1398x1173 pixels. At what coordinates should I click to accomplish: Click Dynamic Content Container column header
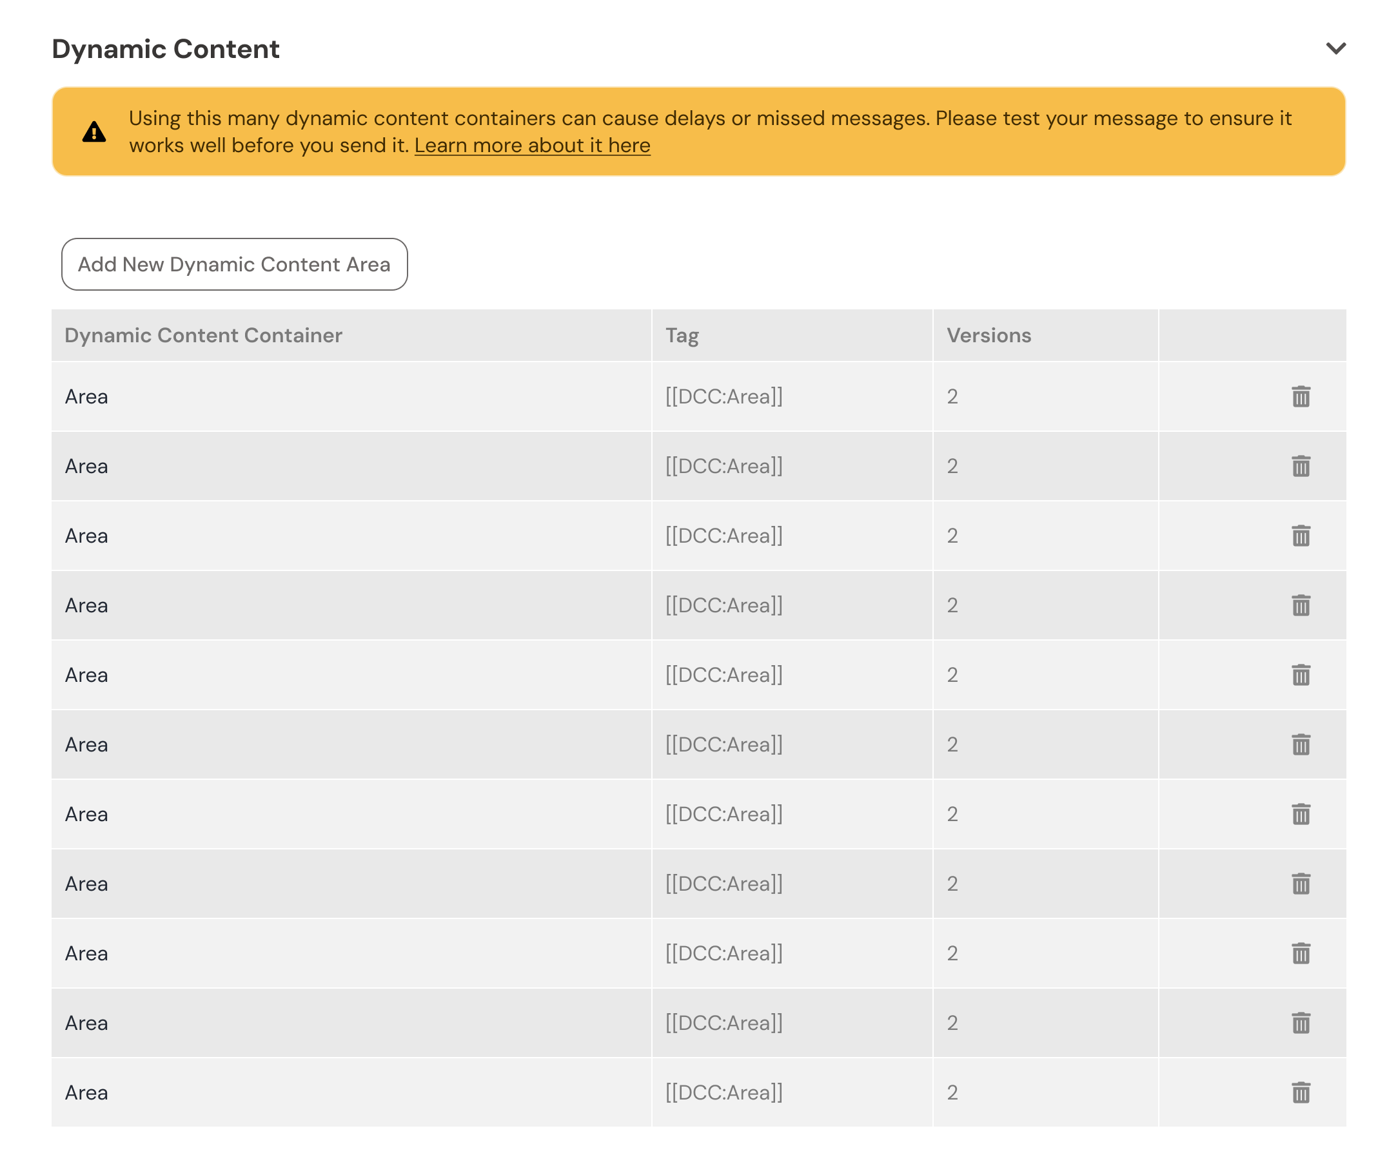[x=203, y=335]
